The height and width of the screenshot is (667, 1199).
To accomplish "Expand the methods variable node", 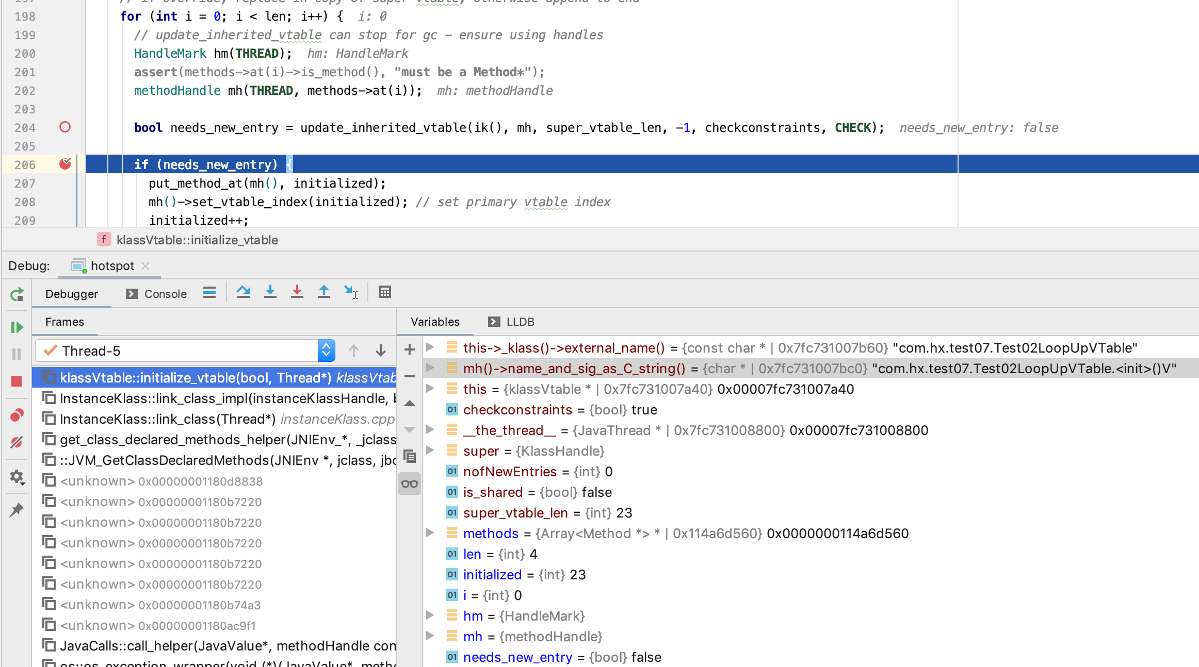I will 430,533.
